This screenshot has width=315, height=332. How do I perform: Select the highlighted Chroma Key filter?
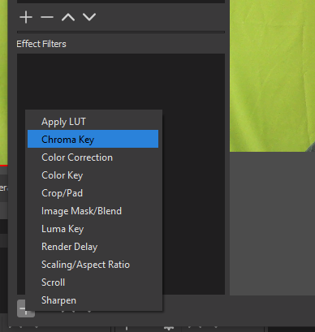tap(93, 139)
